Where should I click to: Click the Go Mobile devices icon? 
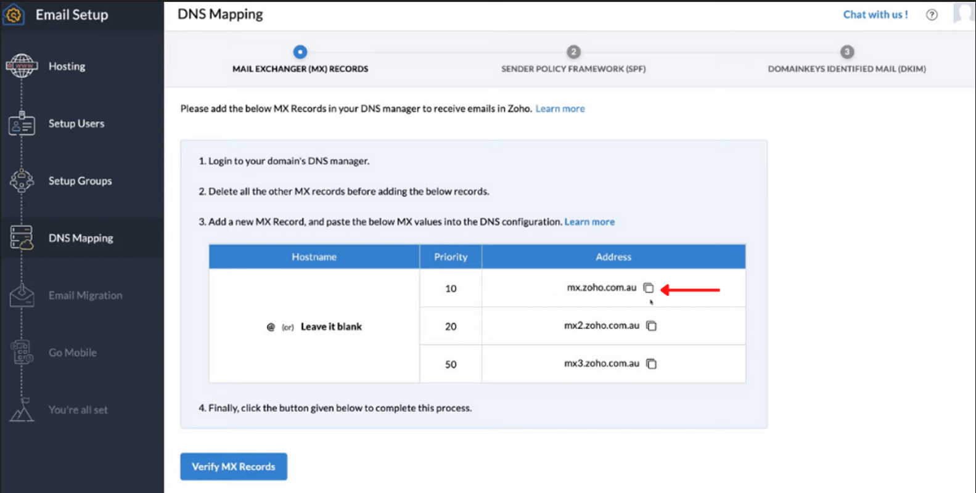(x=22, y=352)
